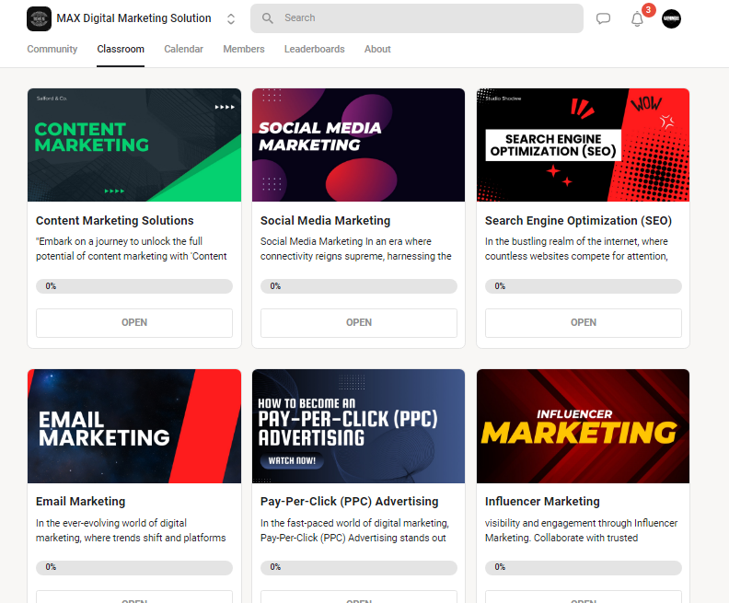The height and width of the screenshot is (603, 729).
Task: Open the Members tab
Action: (243, 49)
